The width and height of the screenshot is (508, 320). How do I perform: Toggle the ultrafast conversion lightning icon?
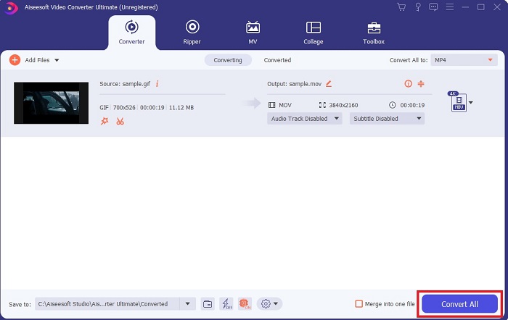click(226, 304)
